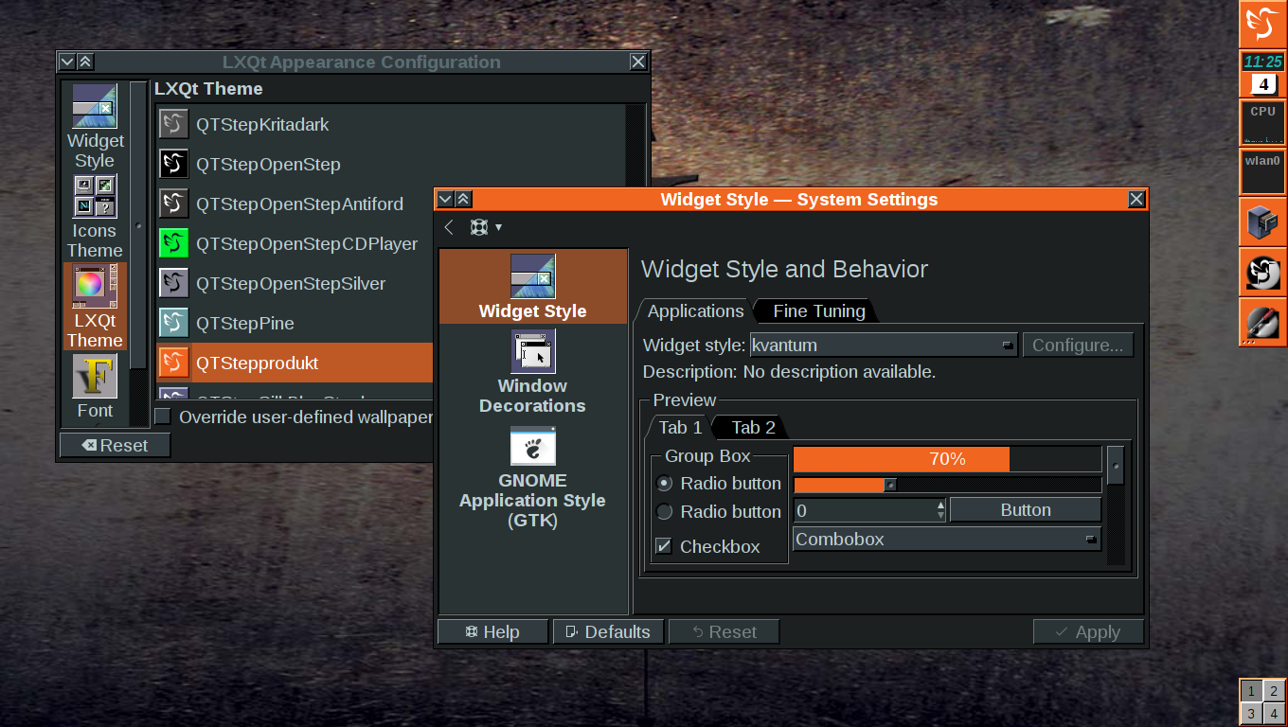Image resolution: width=1288 pixels, height=727 pixels.
Task: Click QTStepPine theme icon
Action: coord(174,323)
